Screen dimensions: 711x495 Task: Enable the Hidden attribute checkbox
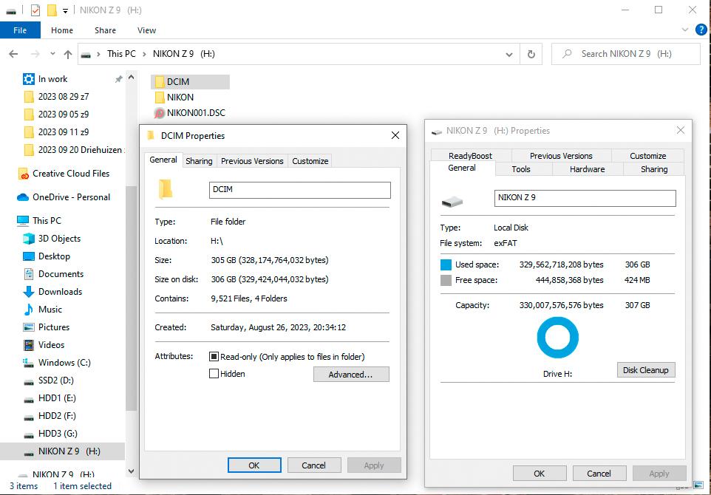coord(214,374)
